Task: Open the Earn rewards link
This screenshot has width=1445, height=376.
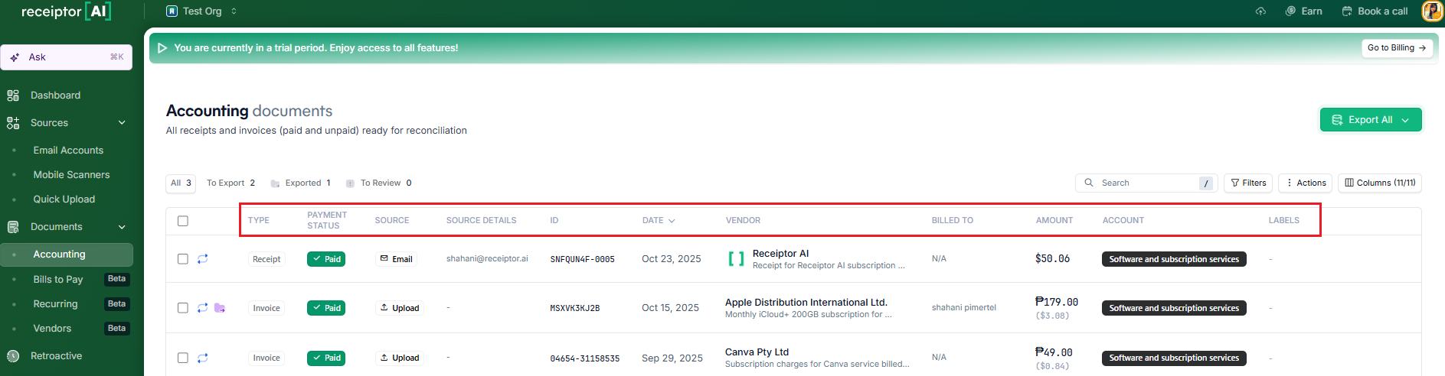Action: (x=1304, y=11)
